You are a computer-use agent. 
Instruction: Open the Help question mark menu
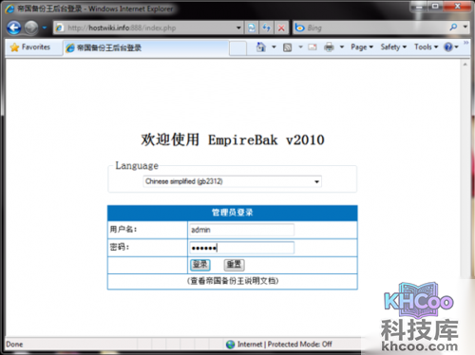pos(451,47)
